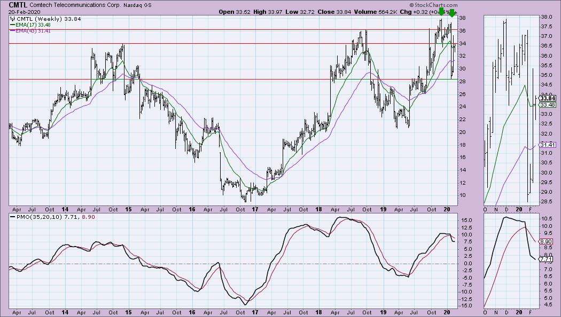Click the 17 year label below the PMO panel
The width and height of the screenshot is (561, 317).
point(255,313)
